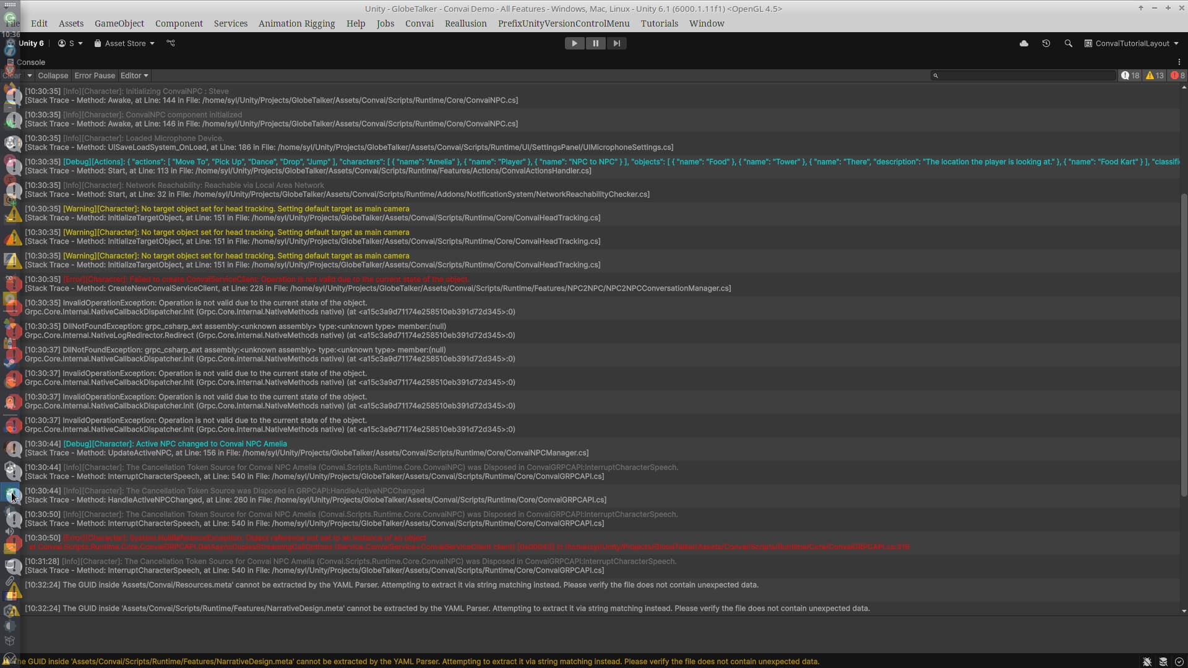Select 'Loaded Microphone Device' log entry

pyautogui.click(x=590, y=143)
